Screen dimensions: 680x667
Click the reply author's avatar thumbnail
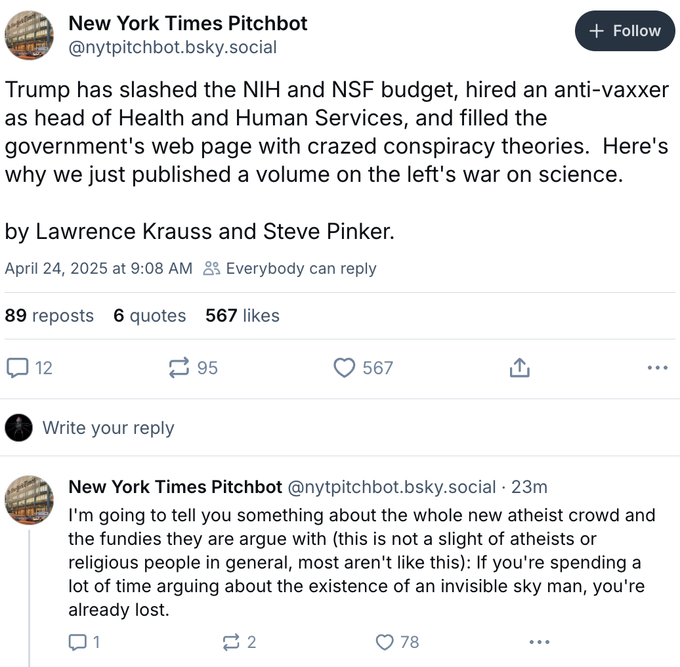30,501
